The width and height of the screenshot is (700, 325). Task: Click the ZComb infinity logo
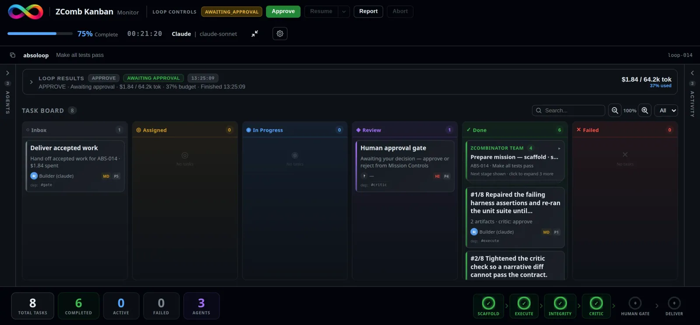click(26, 12)
